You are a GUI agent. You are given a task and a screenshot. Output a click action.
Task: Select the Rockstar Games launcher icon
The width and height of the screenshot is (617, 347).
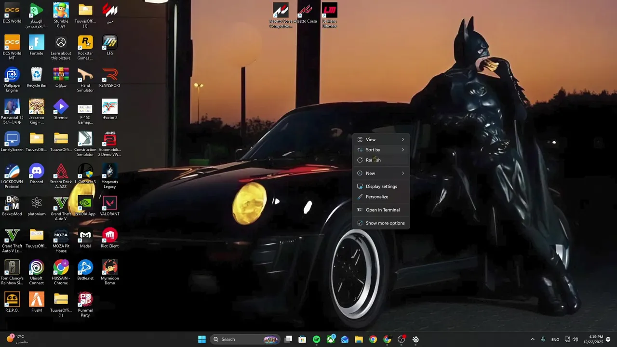tap(85, 48)
